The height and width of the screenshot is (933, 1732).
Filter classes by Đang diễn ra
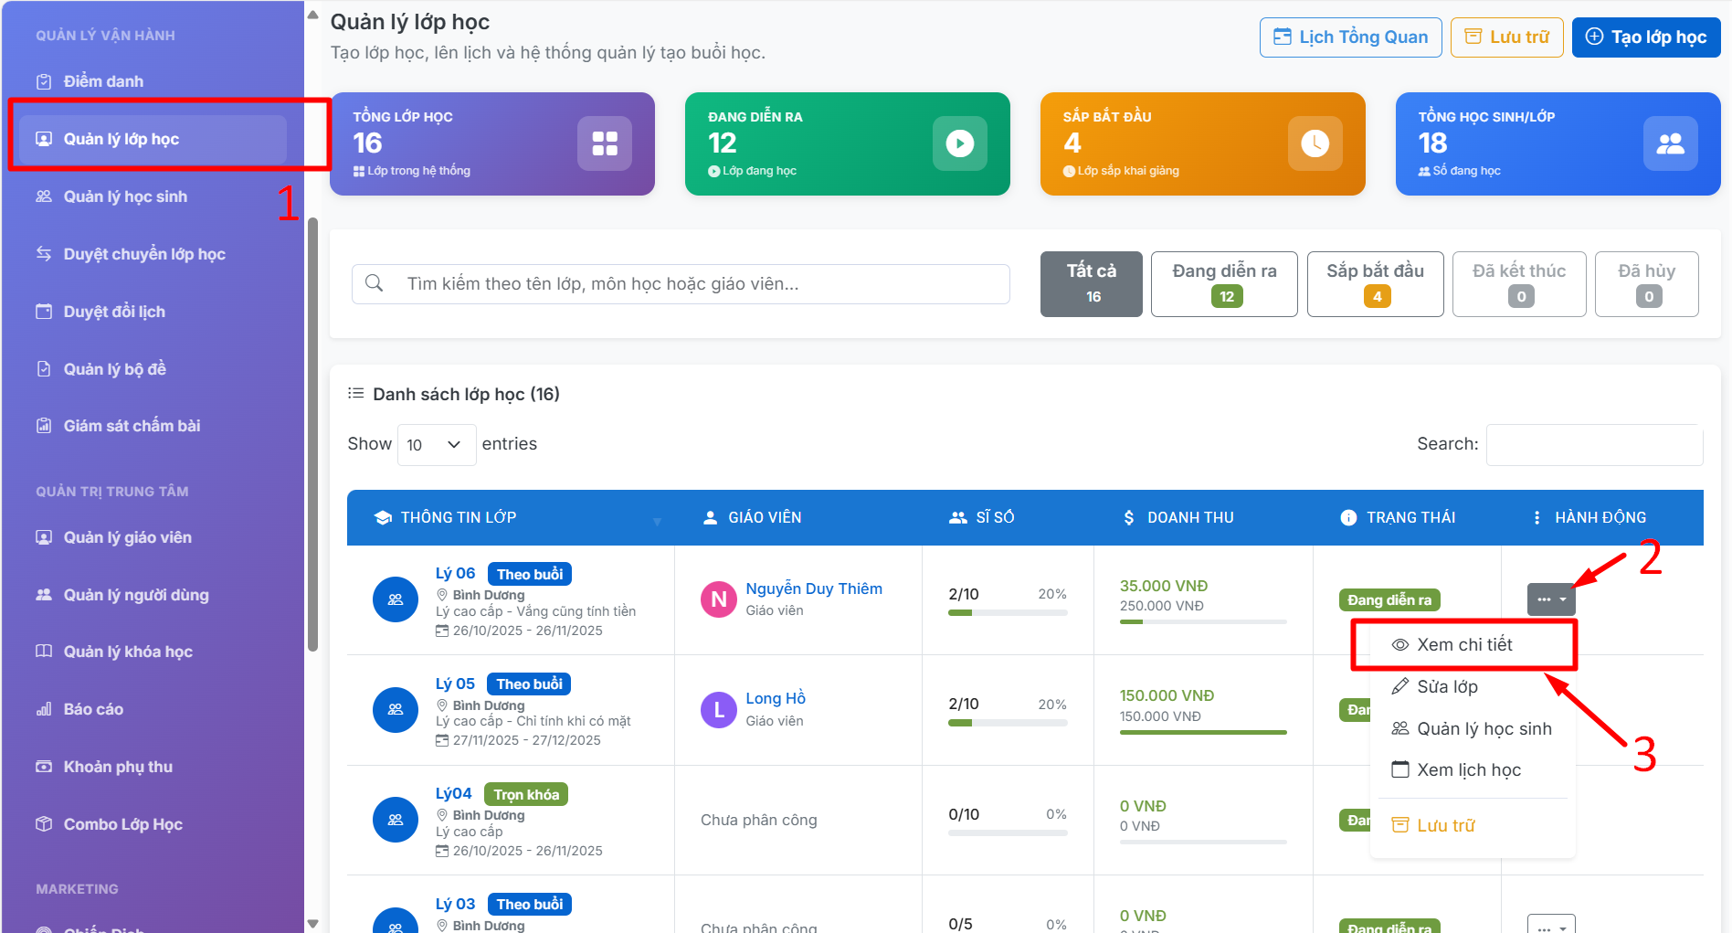[1224, 284]
